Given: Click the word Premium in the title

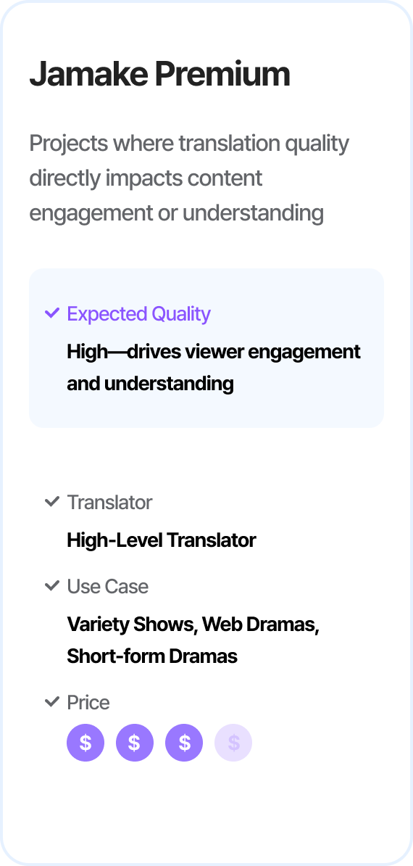Looking at the screenshot, I should tap(222, 75).
